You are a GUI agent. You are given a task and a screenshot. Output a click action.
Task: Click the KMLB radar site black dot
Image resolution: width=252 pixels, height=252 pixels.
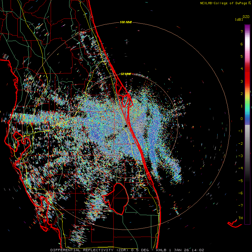tap(126, 126)
